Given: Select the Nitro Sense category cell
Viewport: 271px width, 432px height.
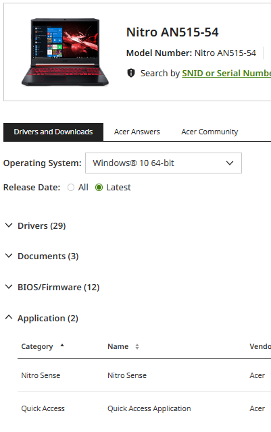Looking at the screenshot, I should point(41,375).
